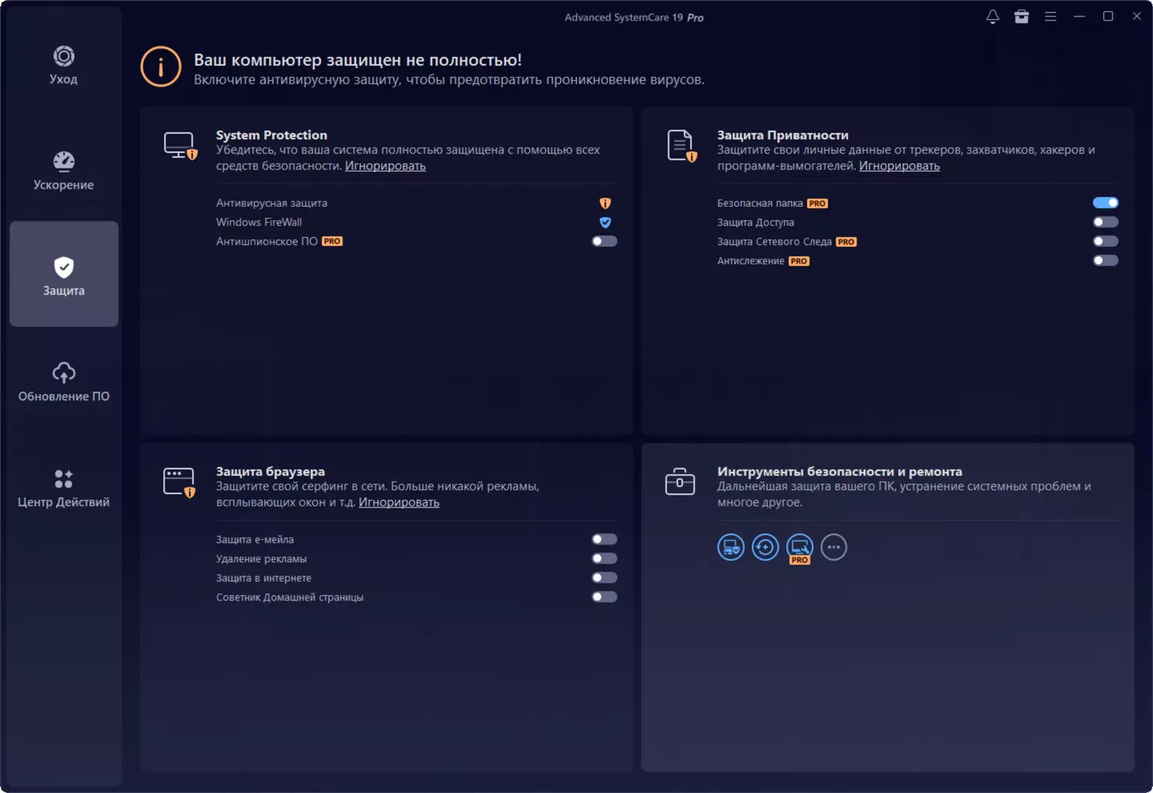The width and height of the screenshot is (1153, 793).
Task: Click PRO badge next to Антишпионское ПО
Action: (x=333, y=241)
